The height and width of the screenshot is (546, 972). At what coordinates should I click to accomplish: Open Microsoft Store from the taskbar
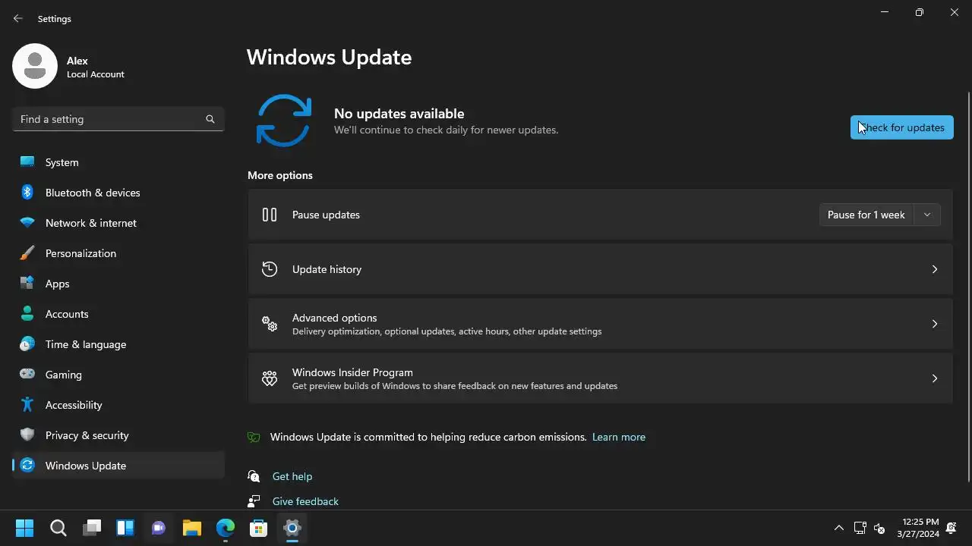[x=259, y=528]
